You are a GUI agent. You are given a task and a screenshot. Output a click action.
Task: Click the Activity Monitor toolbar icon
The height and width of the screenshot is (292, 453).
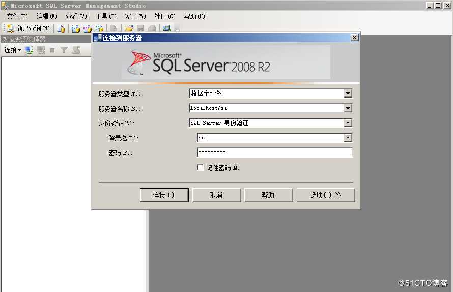coord(167,28)
